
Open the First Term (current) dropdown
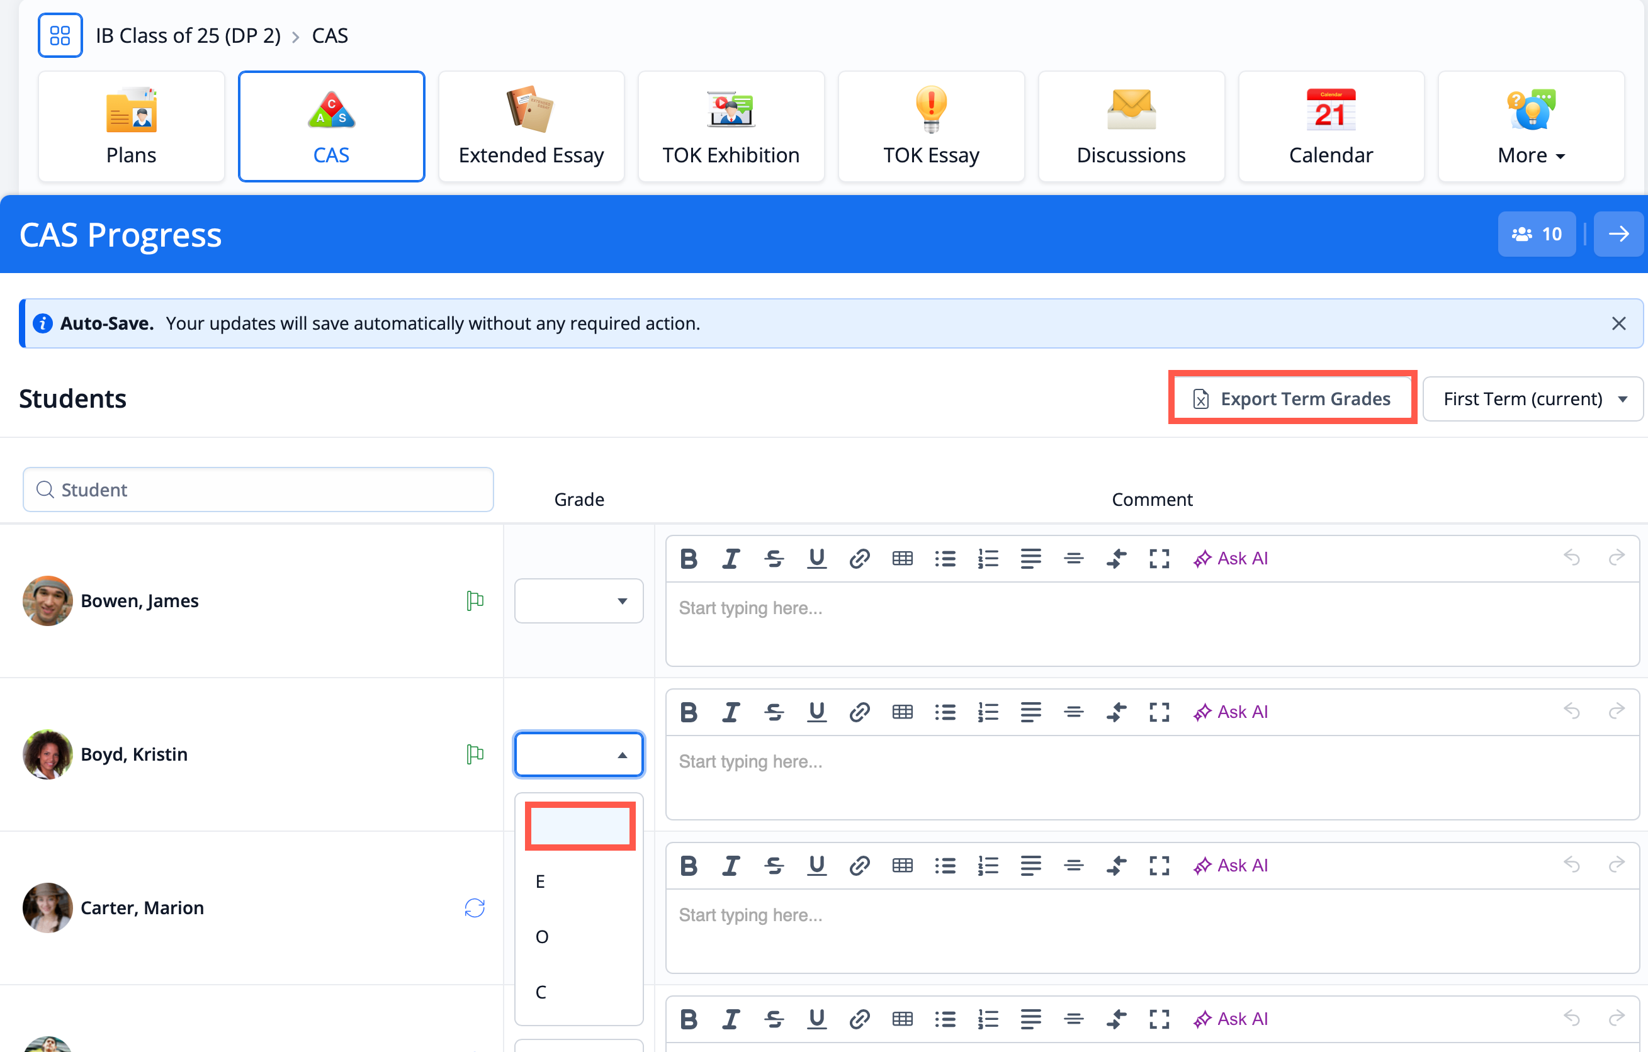[x=1532, y=399]
